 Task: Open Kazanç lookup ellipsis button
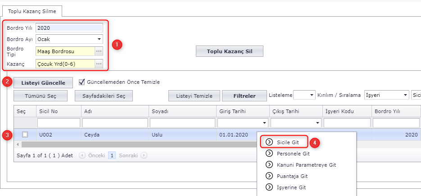[99, 64]
